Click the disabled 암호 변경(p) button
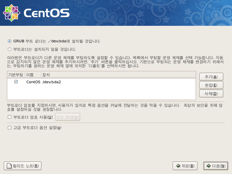The width and height of the screenshot is (232, 174). [67, 117]
